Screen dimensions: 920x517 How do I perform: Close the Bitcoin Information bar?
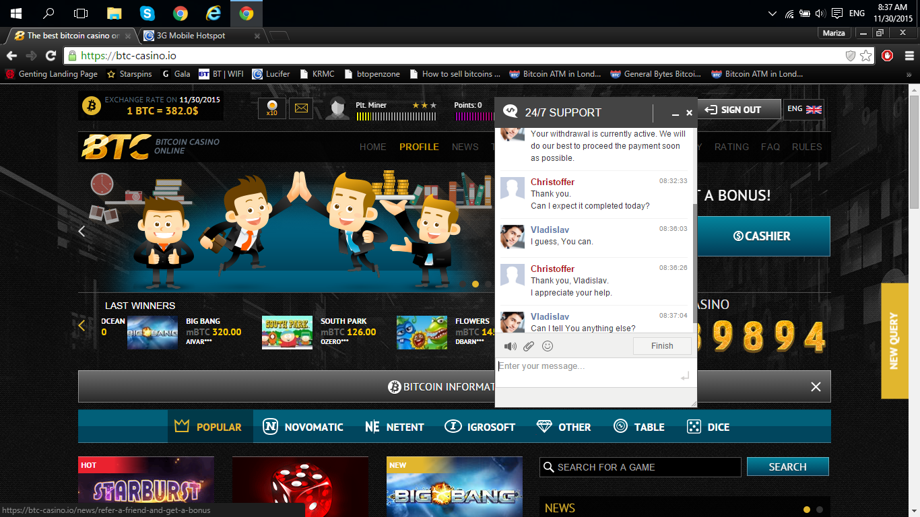click(816, 386)
